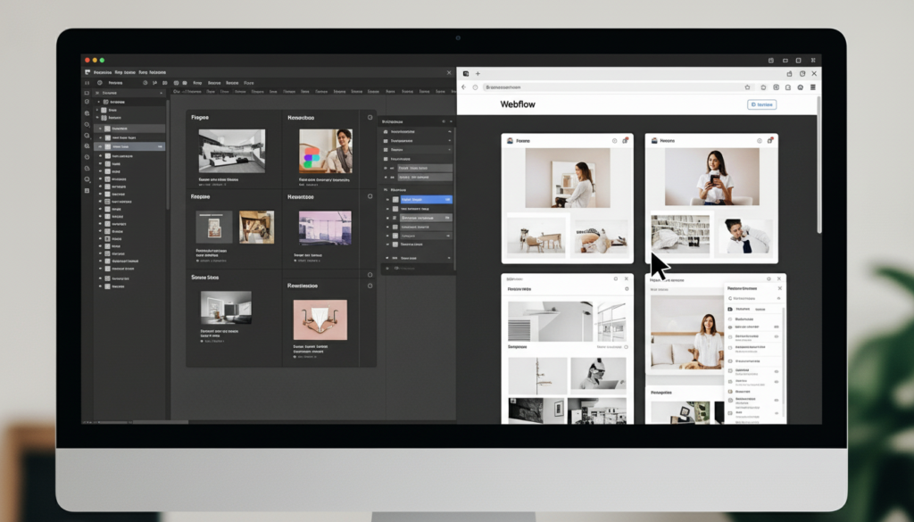Select the move tool in the left toolbar

coord(85,94)
